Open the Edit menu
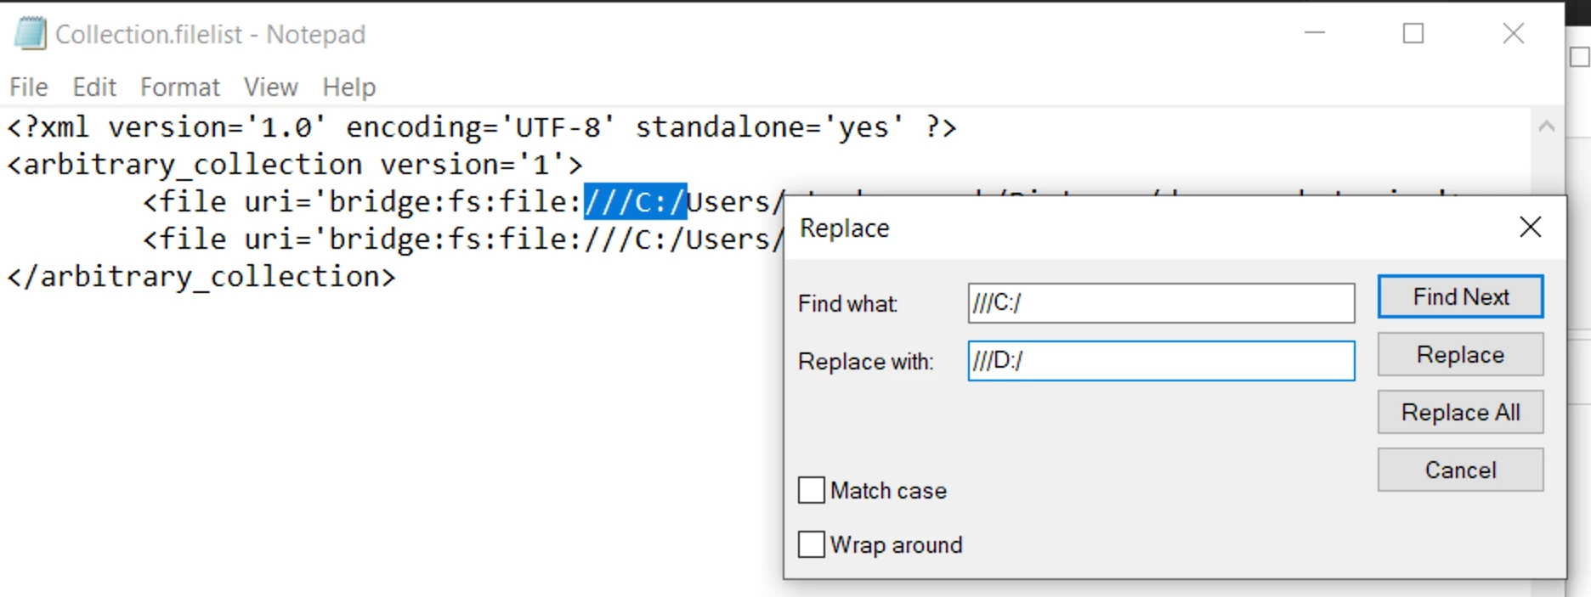The image size is (1591, 597). pos(93,87)
